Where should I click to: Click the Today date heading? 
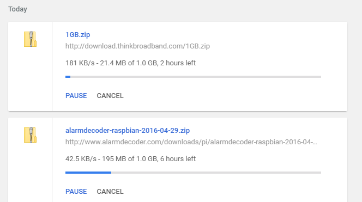click(x=18, y=9)
